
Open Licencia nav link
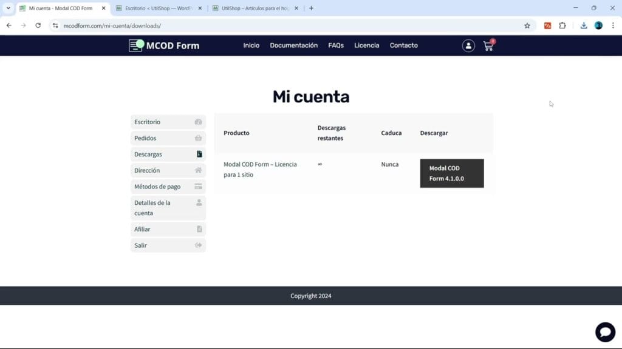[366, 45]
